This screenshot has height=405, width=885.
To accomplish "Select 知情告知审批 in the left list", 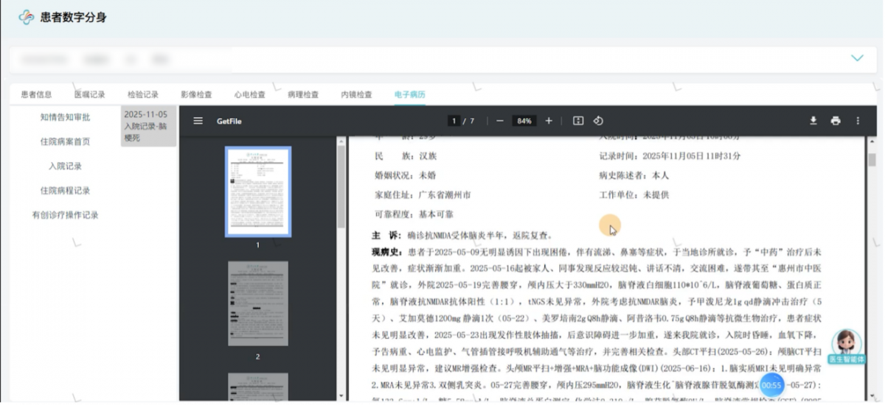I will coord(65,117).
